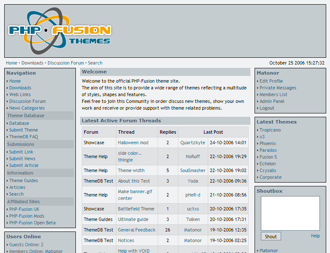The height and width of the screenshot is (253, 330).
Task: Open the Echelon theme
Action: click(x=268, y=164)
